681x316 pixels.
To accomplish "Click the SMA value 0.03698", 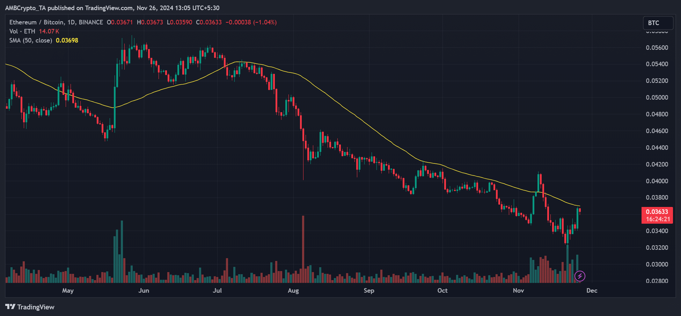I will (67, 40).
